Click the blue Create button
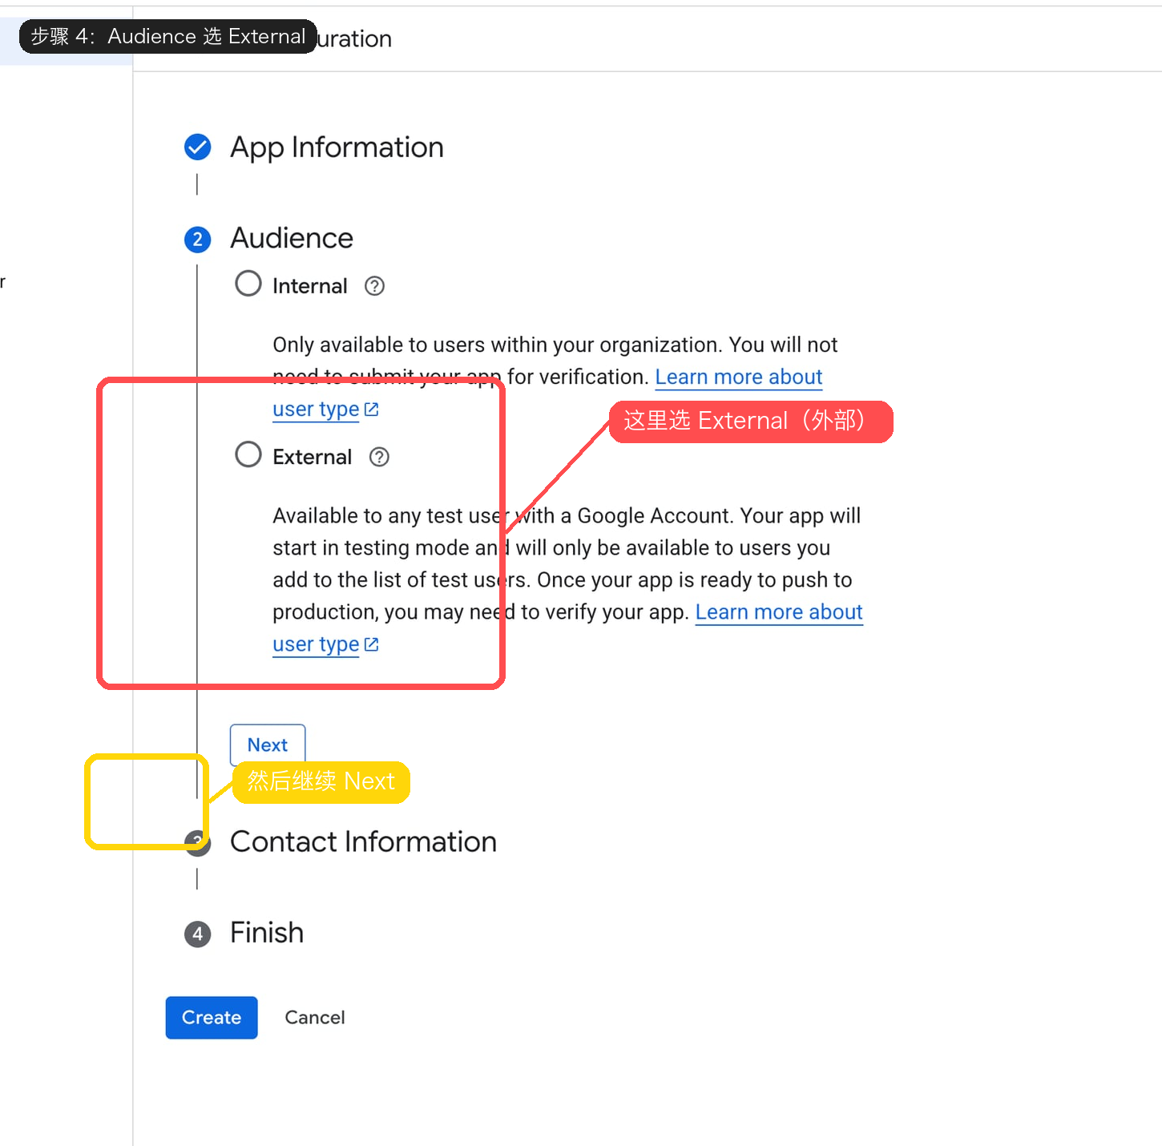1162x1146 pixels. (212, 1018)
